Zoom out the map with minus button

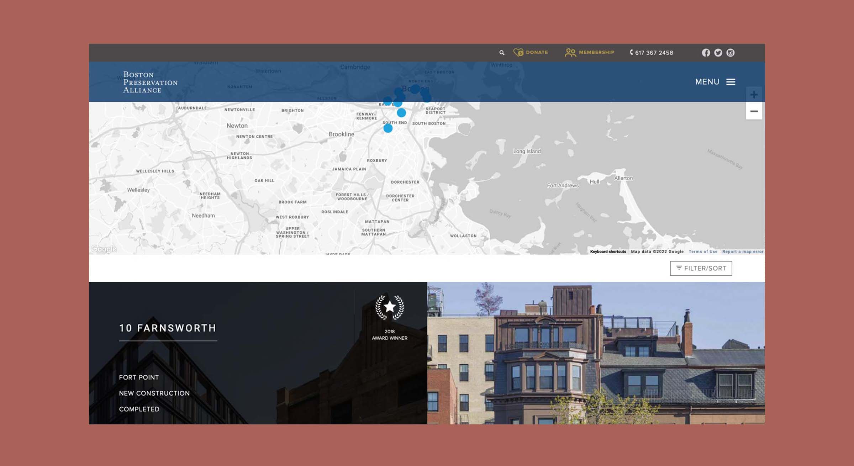point(754,111)
